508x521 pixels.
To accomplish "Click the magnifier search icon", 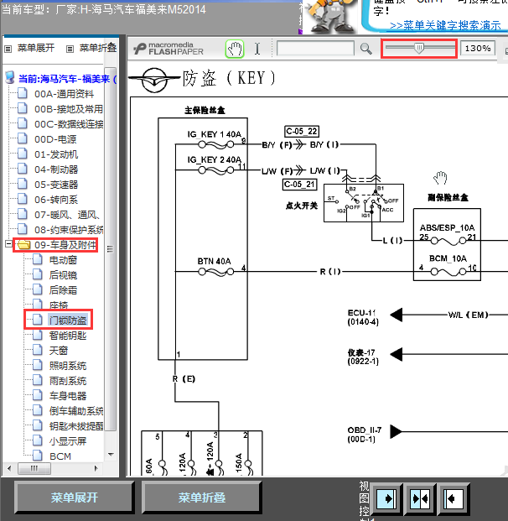I will pos(365,49).
